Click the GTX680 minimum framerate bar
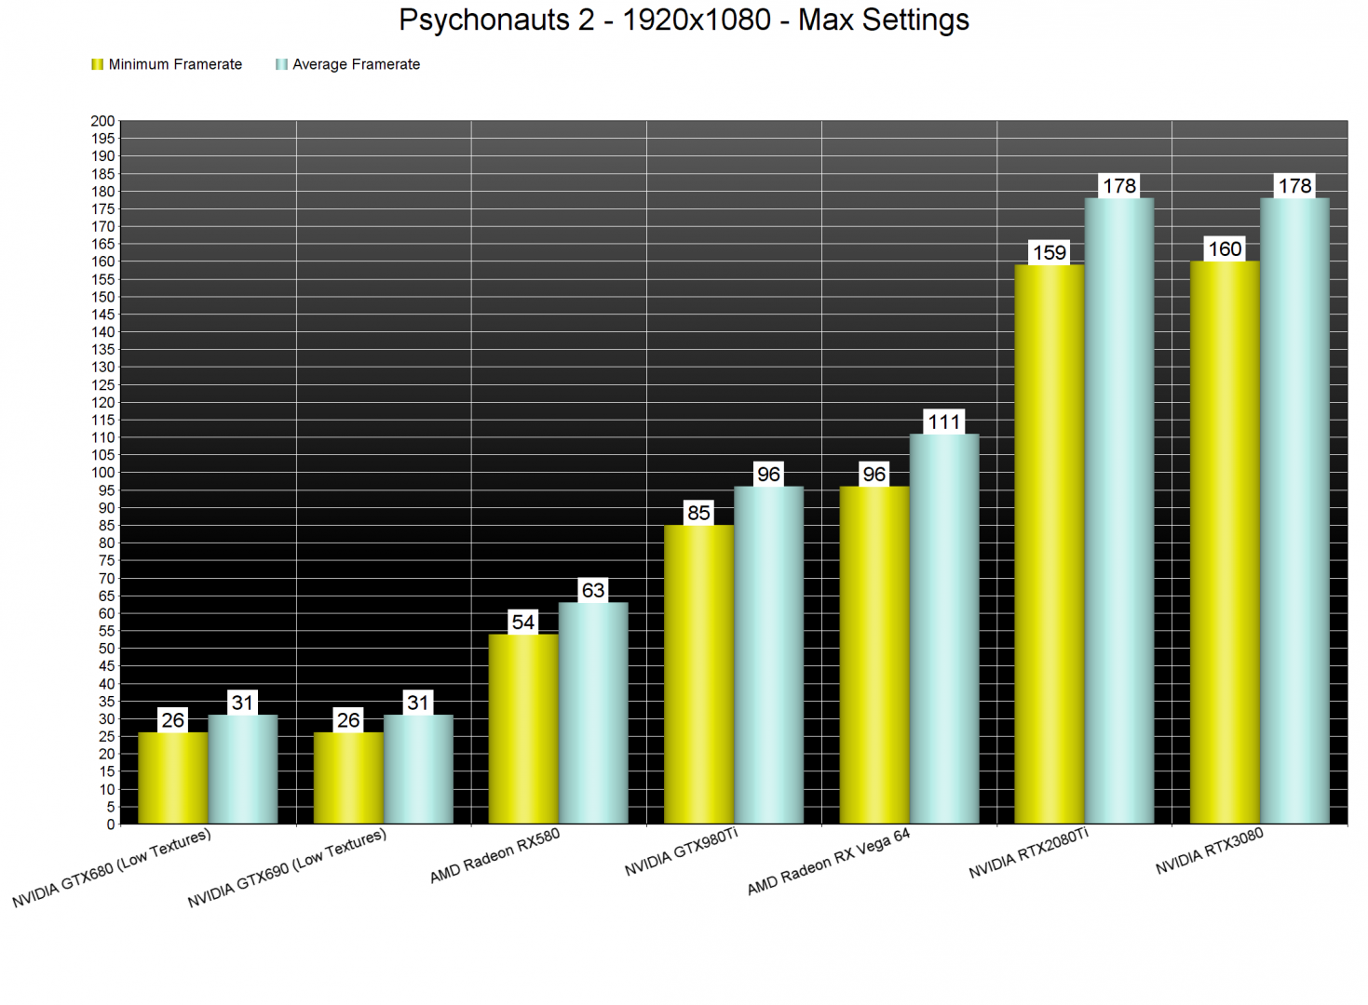The height and width of the screenshot is (1005, 1368). pyautogui.click(x=172, y=778)
